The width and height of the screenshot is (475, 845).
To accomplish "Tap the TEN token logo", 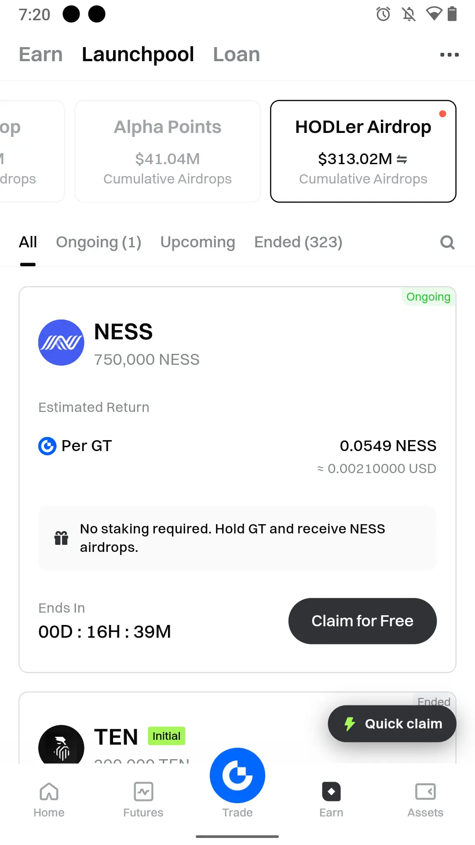I will tap(61, 745).
